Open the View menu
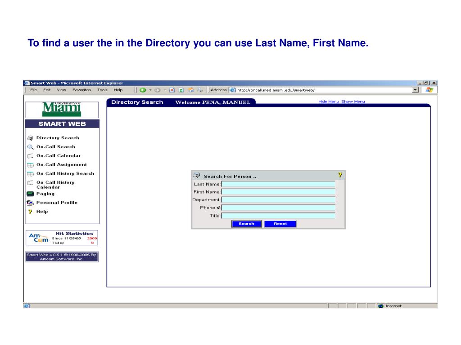461x345 pixels. click(x=61, y=90)
